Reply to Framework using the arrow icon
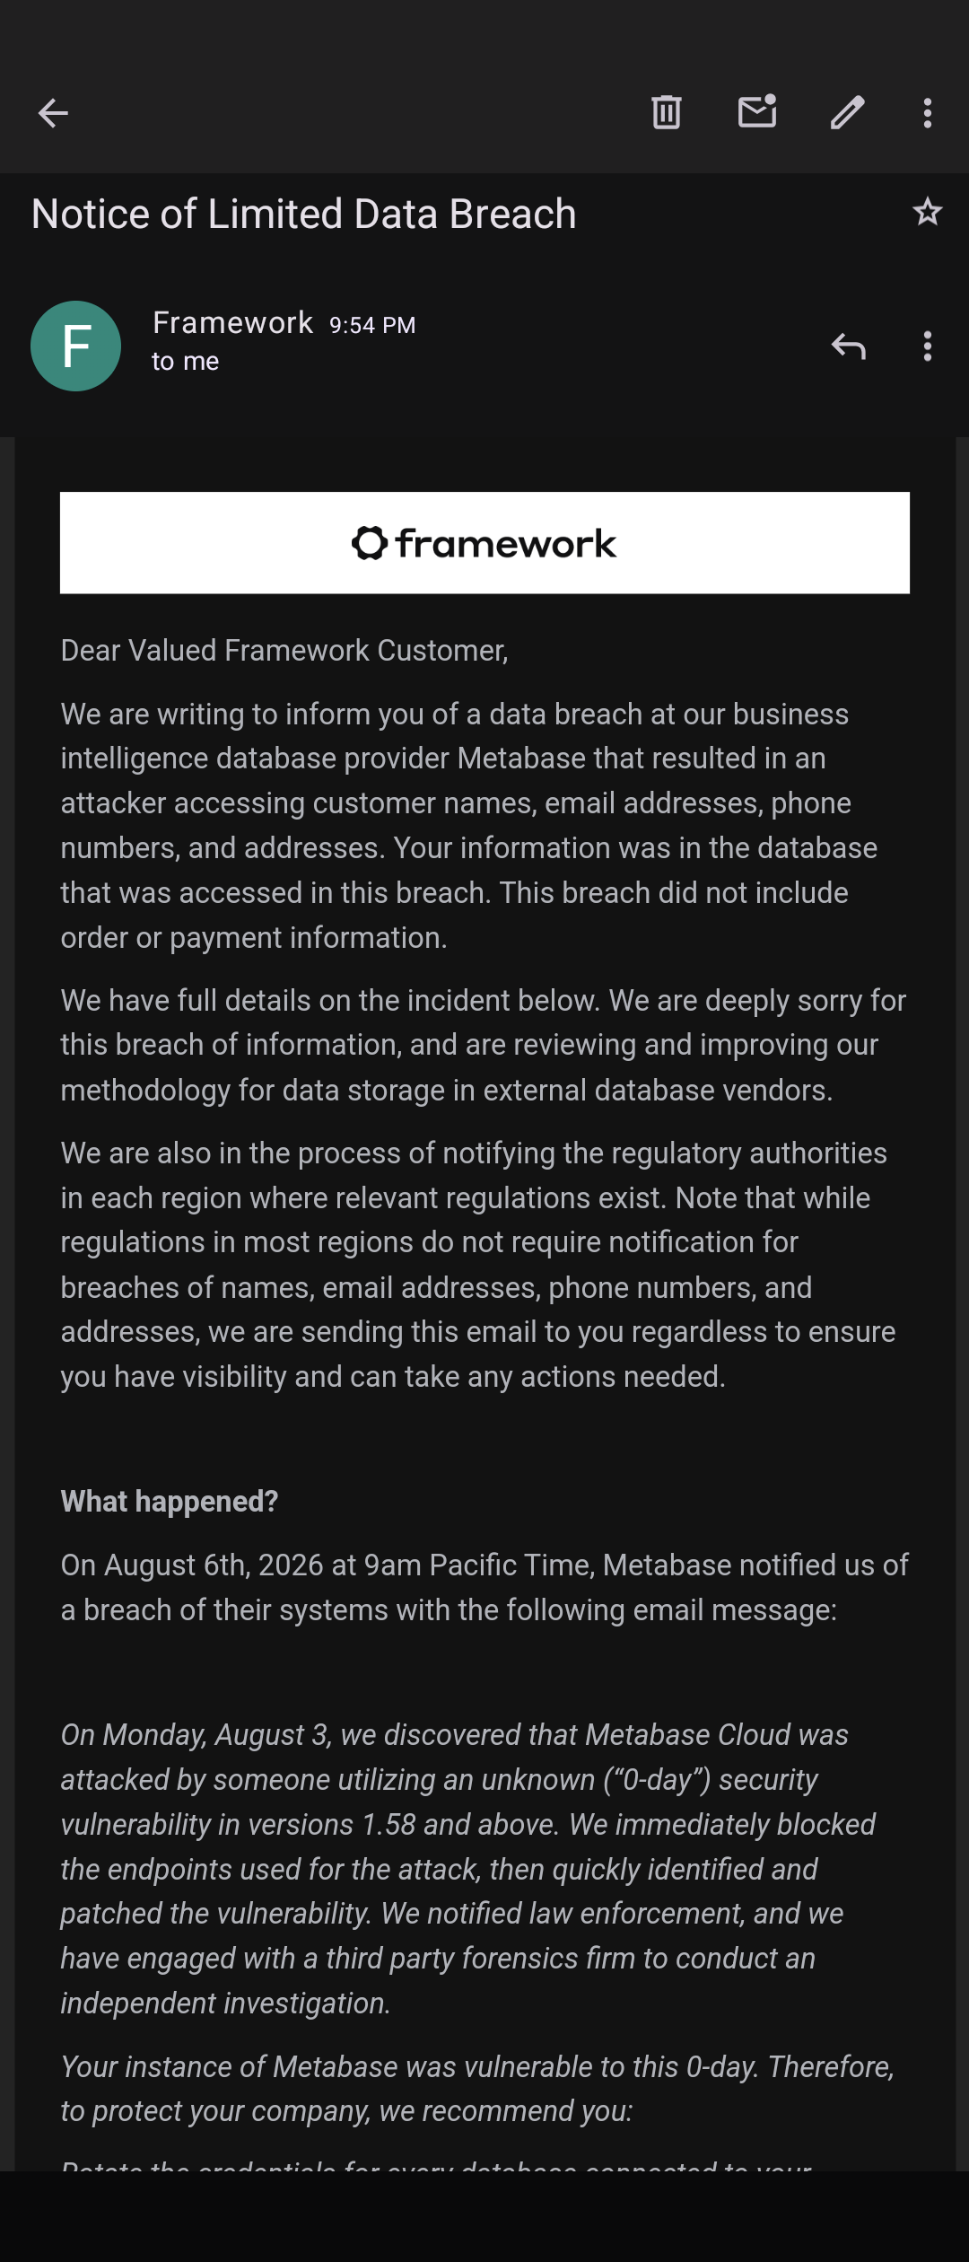The width and height of the screenshot is (969, 2262). (x=848, y=346)
